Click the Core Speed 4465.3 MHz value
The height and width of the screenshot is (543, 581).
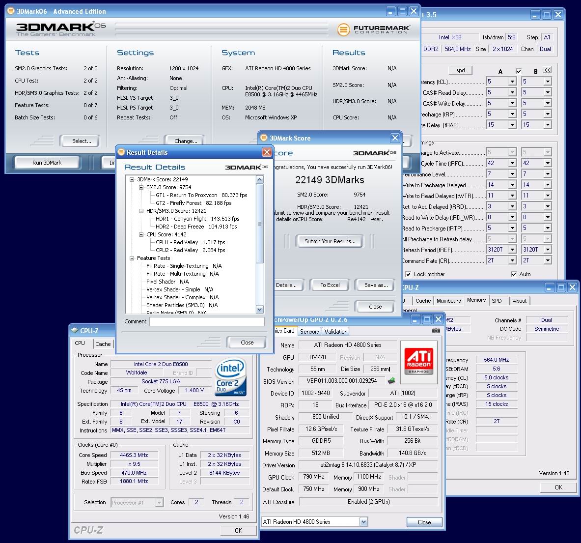pyautogui.click(x=134, y=455)
